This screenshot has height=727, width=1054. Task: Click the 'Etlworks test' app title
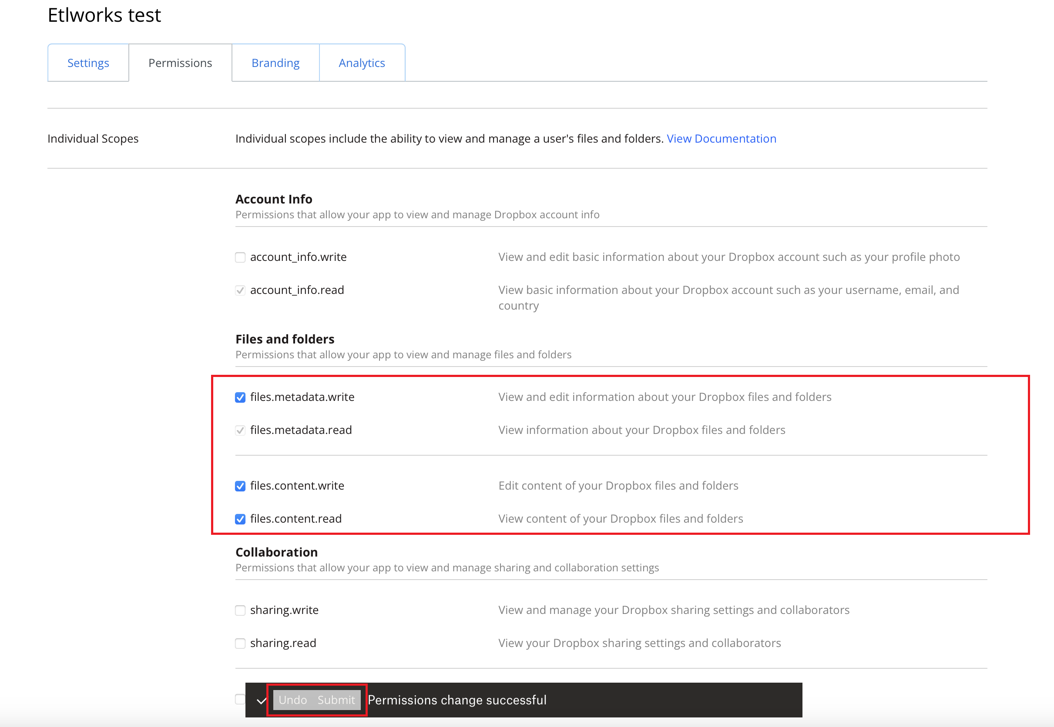[104, 15]
